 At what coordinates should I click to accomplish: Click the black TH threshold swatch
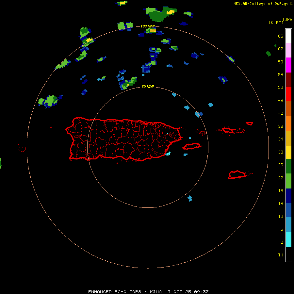288,254
